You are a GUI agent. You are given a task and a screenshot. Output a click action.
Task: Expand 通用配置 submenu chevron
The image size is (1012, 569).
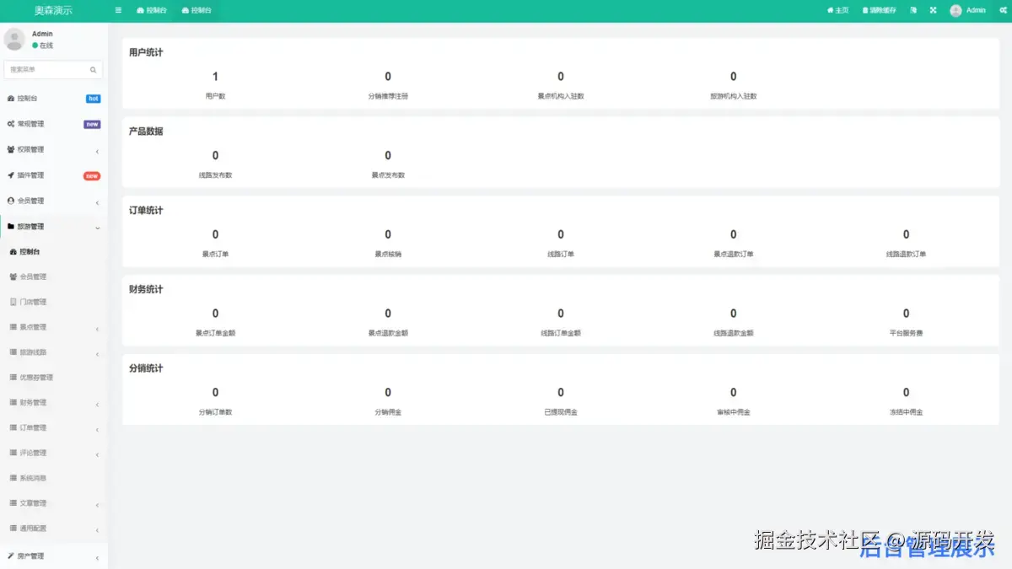point(97,530)
